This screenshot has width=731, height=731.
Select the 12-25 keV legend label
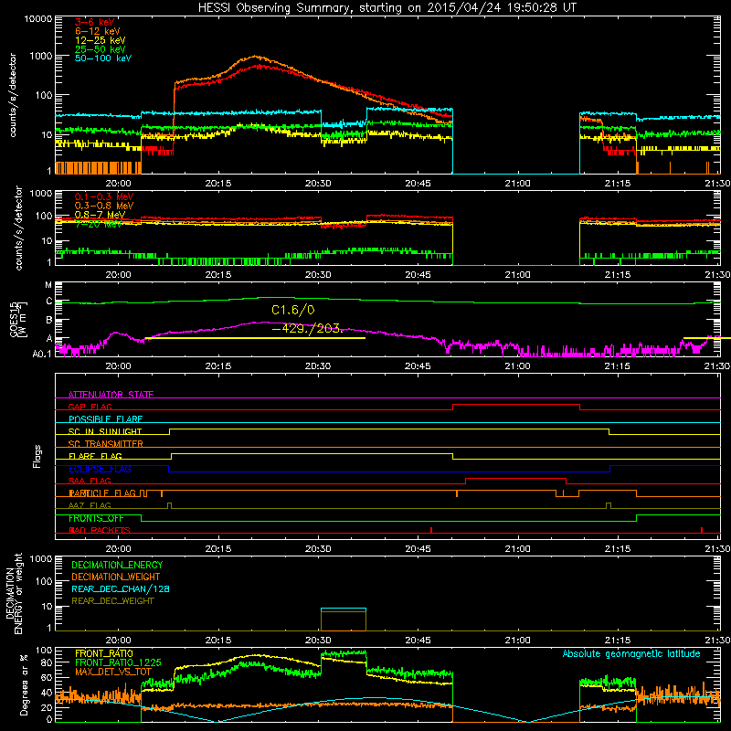tap(101, 40)
